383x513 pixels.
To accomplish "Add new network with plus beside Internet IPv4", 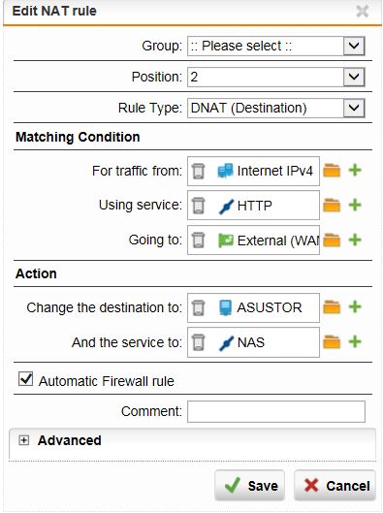I will (355, 171).
